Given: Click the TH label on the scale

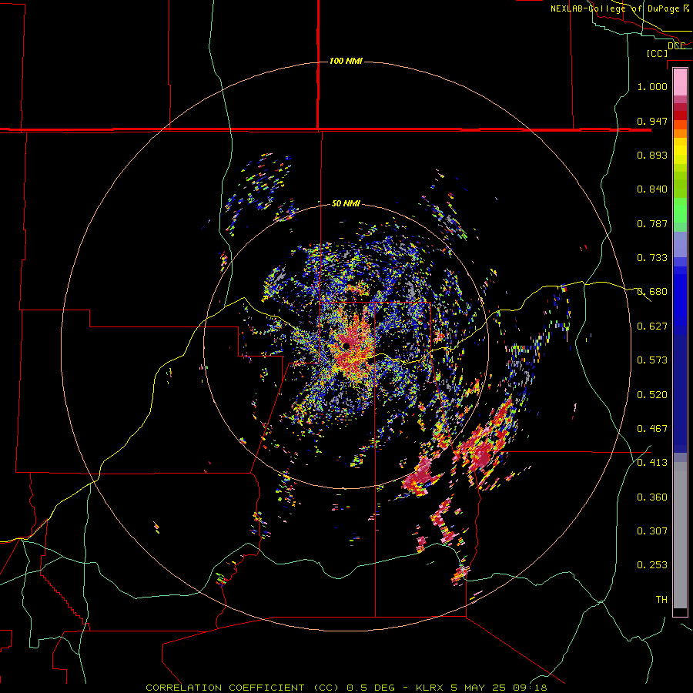Looking at the screenshot, I should (661, 599).
